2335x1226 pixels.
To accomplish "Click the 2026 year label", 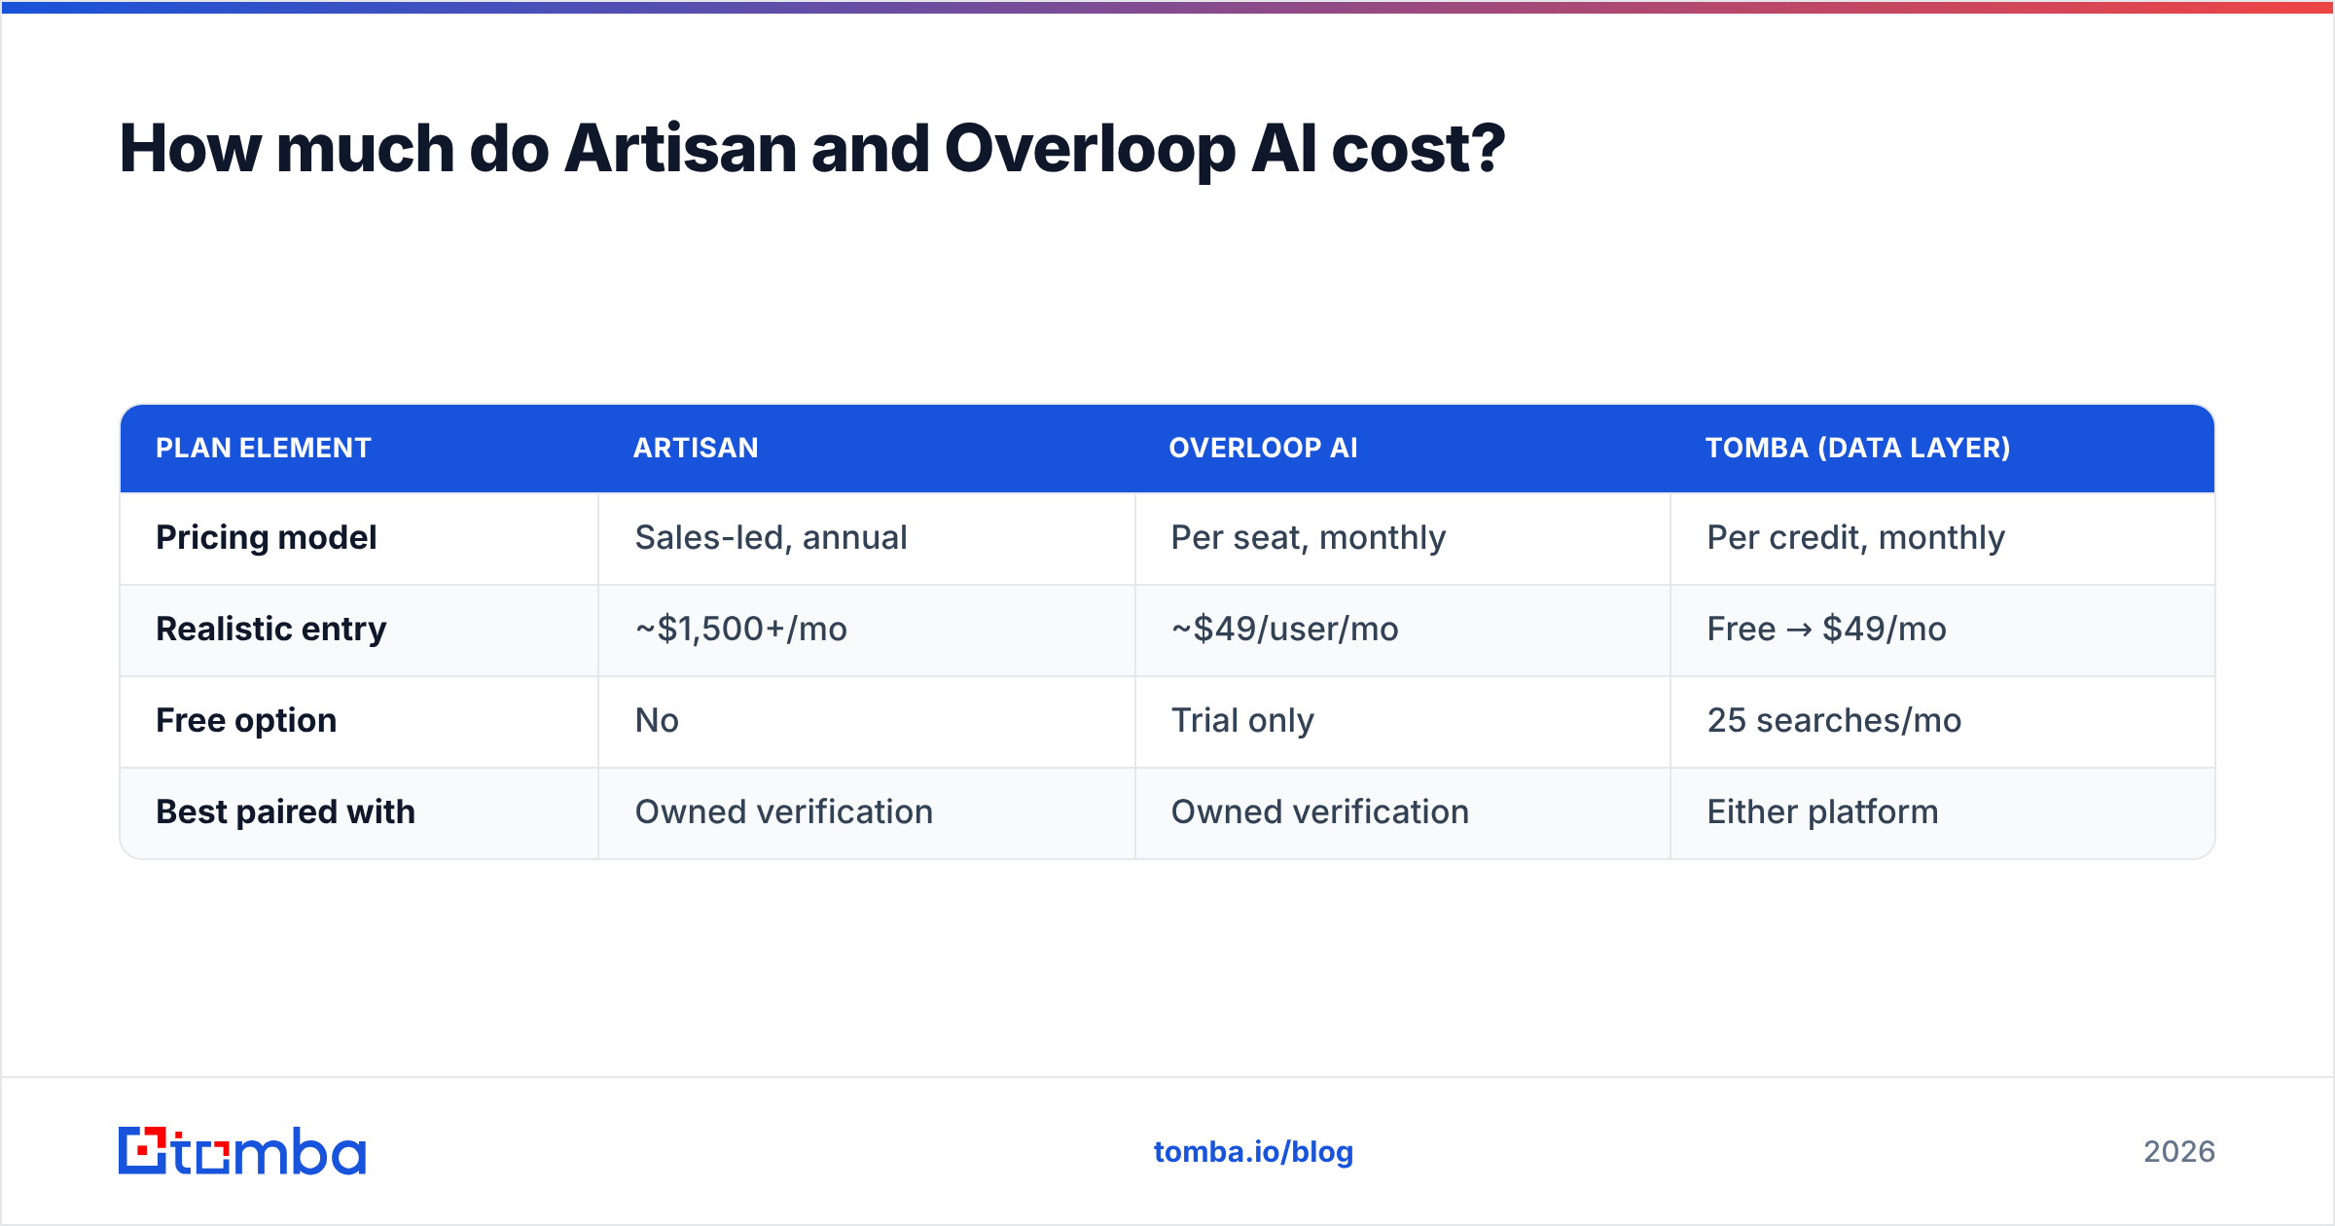I will (2179, 1152).
